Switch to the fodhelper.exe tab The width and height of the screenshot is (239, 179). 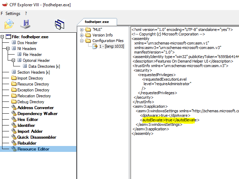coord(97,21)
